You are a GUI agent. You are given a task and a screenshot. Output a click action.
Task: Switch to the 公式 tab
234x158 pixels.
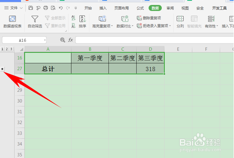pos(140,8)
